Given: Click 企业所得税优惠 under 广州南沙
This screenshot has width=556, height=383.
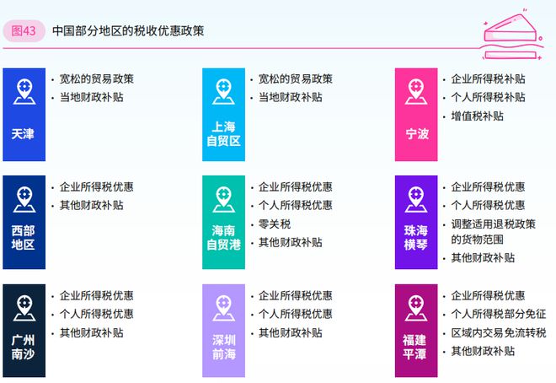Looking at the screenshot, I should pyautogui.click(x=96, y=295).
